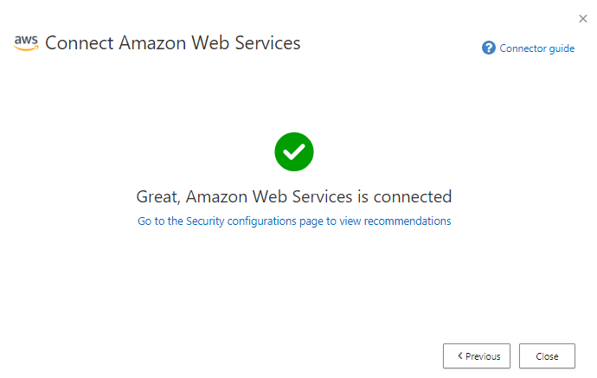Screen dimensions: 597x378
Task: Click the AWS logo icon
Action: [26, 43]
